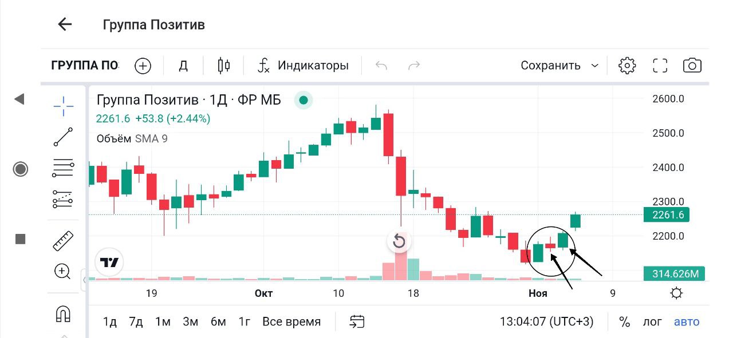Click the add symbol plus icon

coord(143,66)
